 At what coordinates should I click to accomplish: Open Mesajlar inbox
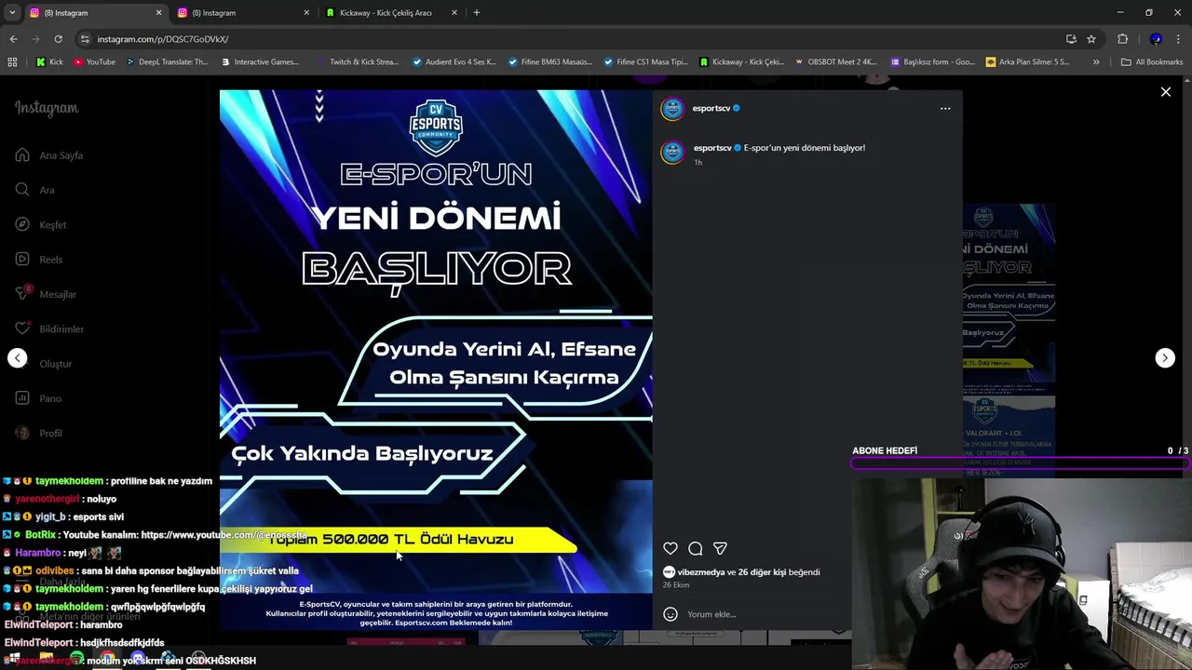coord(46,294)
